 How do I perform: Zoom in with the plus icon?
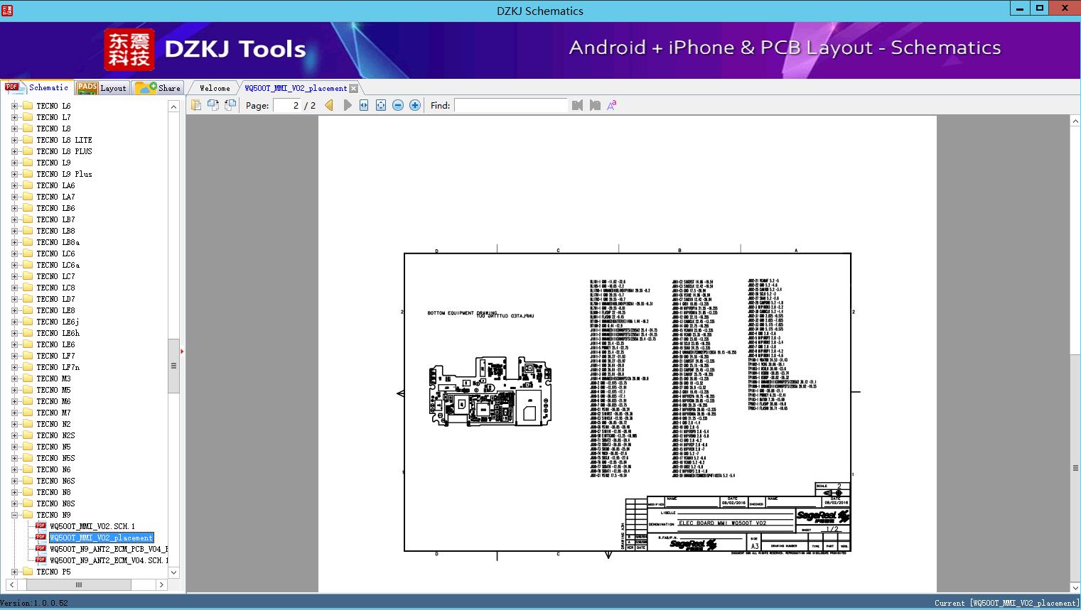click(415, 105)
